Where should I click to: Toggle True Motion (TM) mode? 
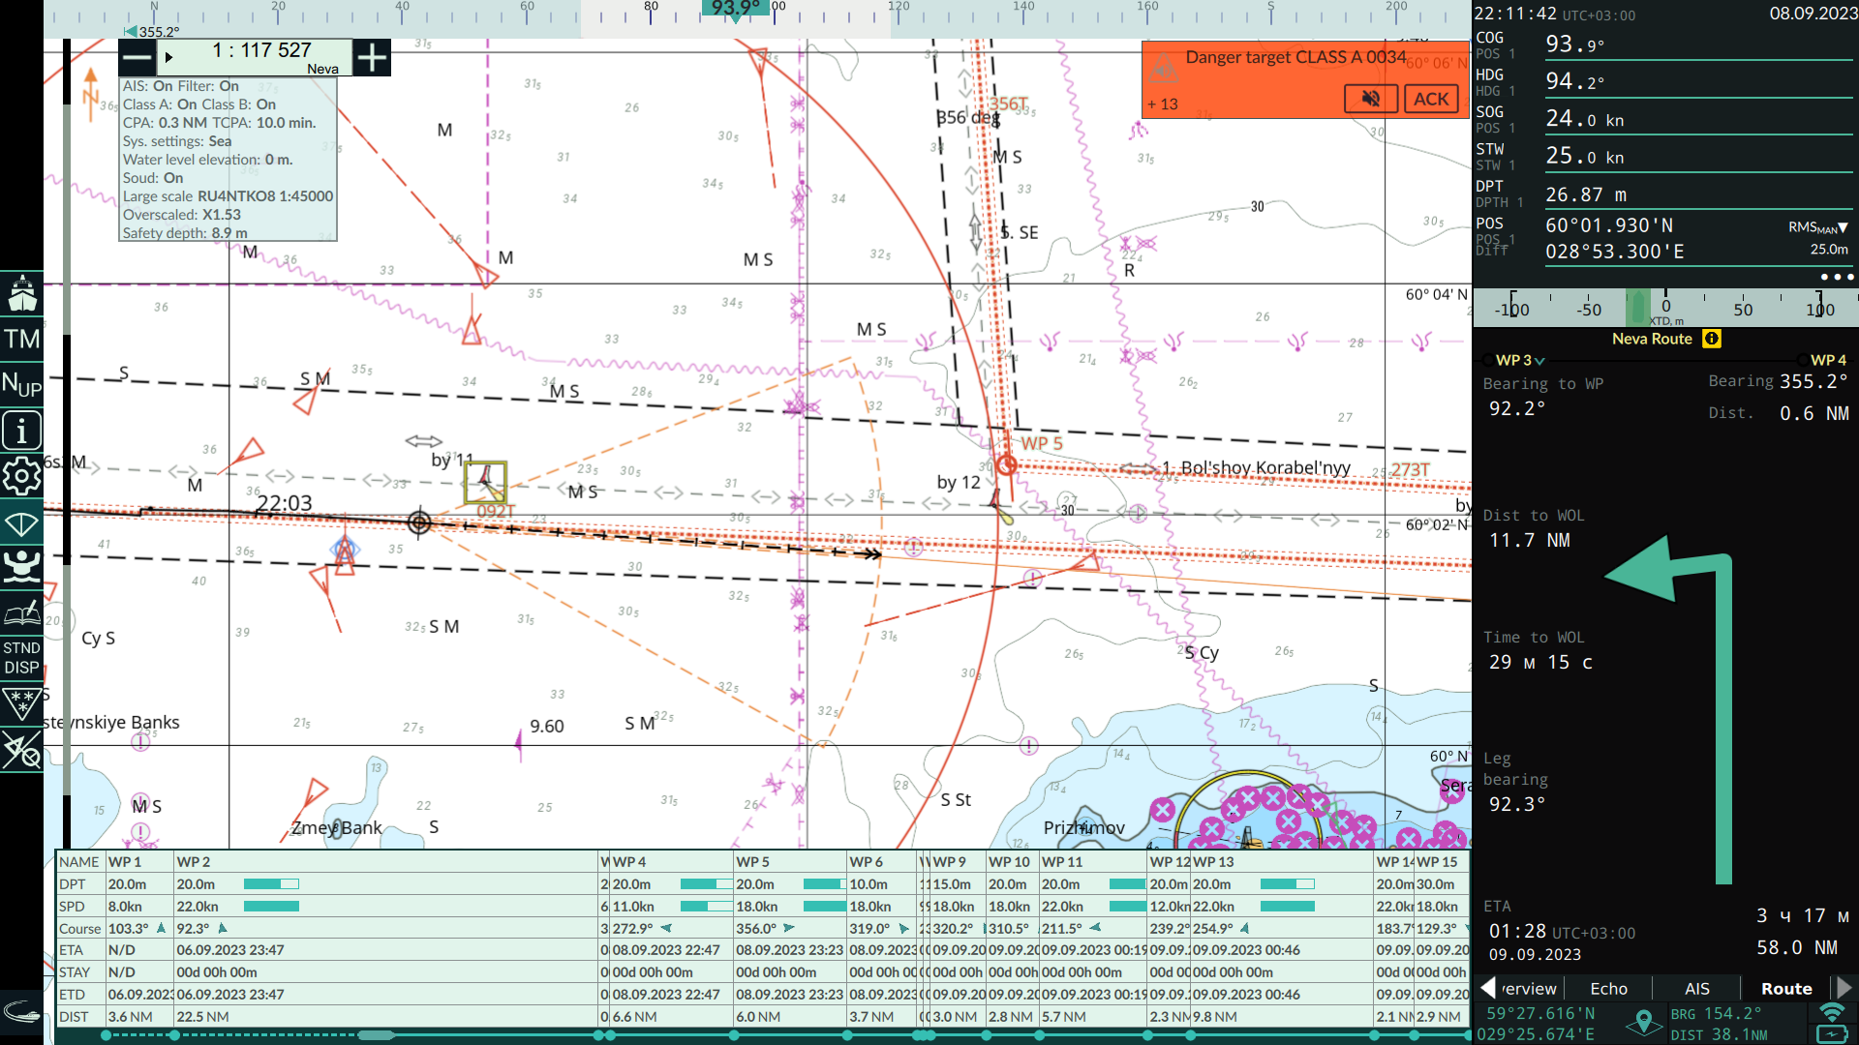coord(21,339)
